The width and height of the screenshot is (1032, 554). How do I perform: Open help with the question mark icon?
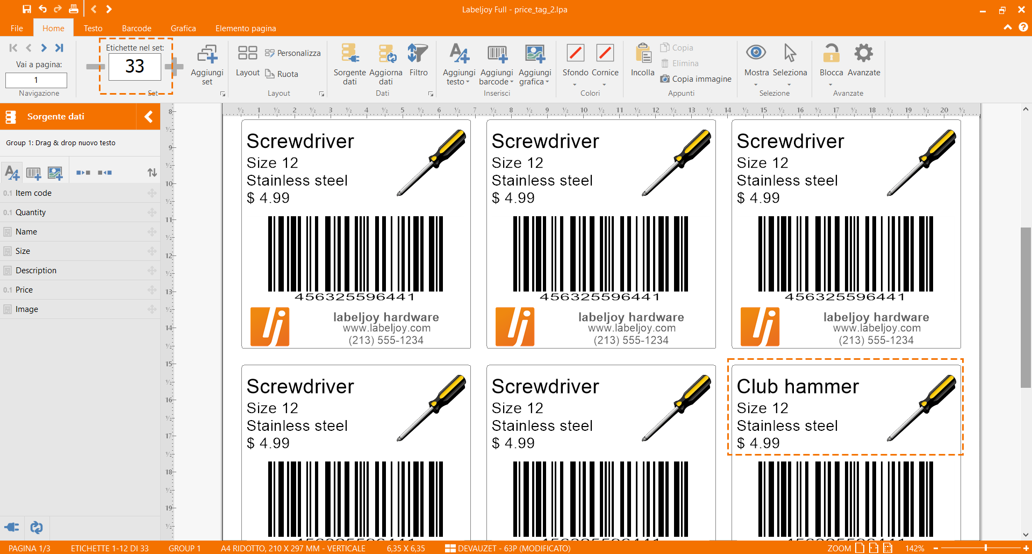[x=1023, y=27]
